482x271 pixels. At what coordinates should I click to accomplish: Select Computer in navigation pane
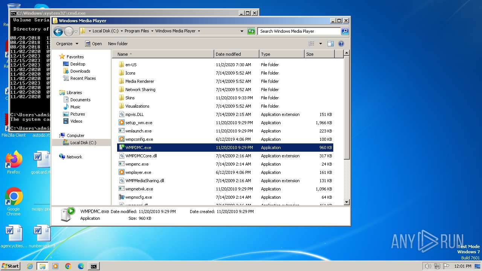coord(75,135)
